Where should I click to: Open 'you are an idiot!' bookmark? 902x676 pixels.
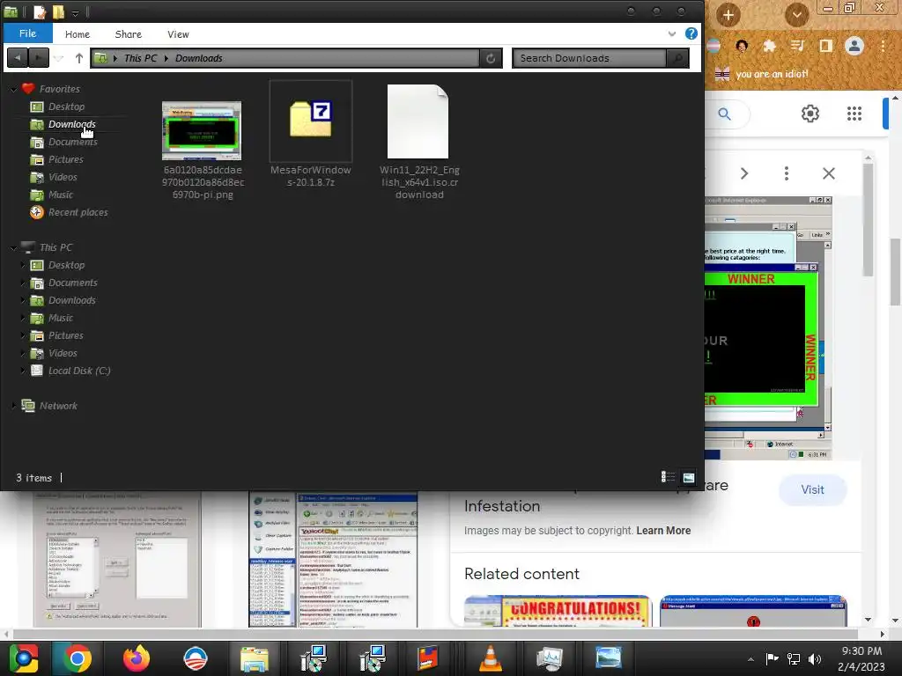coord(761,74)
